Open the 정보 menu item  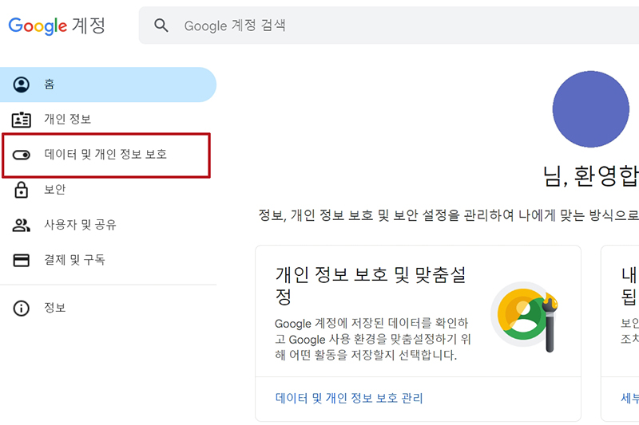pos(108,308)
